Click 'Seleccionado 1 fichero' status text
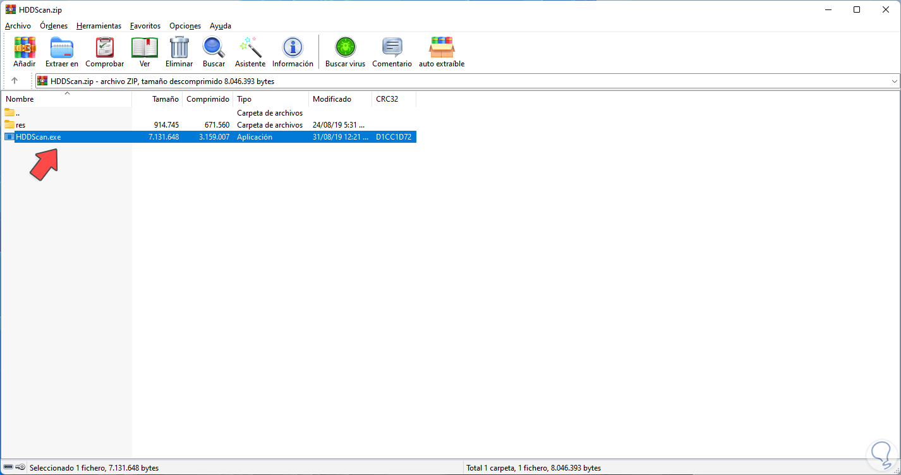Viewport: 901px width, 475px height. [x=94, y=468]
